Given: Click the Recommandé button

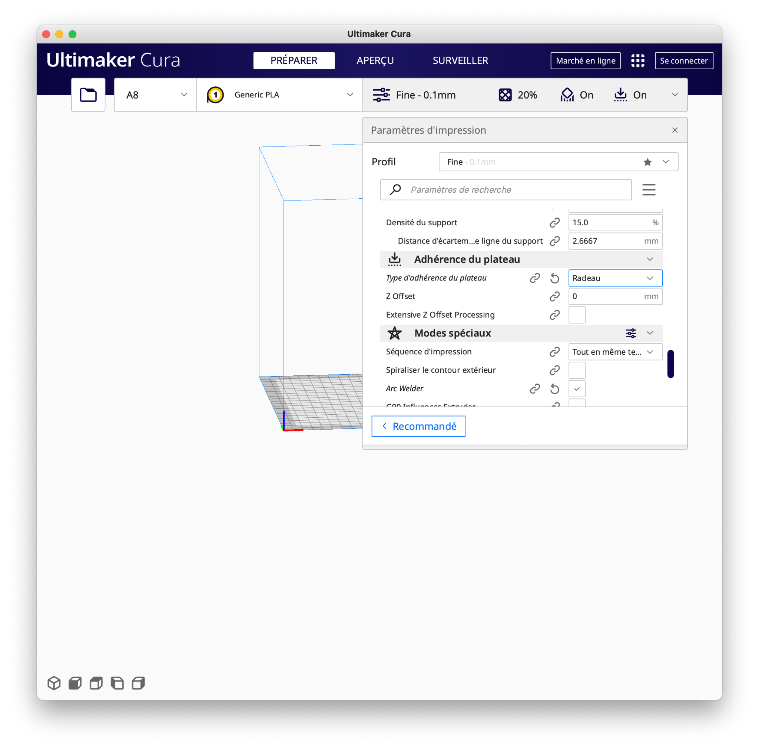Looking at the screenshot, I should (x=418, y=426).
